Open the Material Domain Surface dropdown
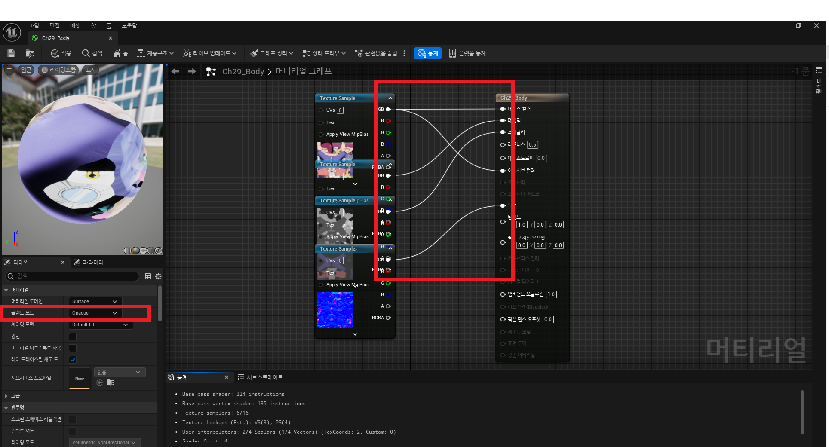 click(95, 301)
